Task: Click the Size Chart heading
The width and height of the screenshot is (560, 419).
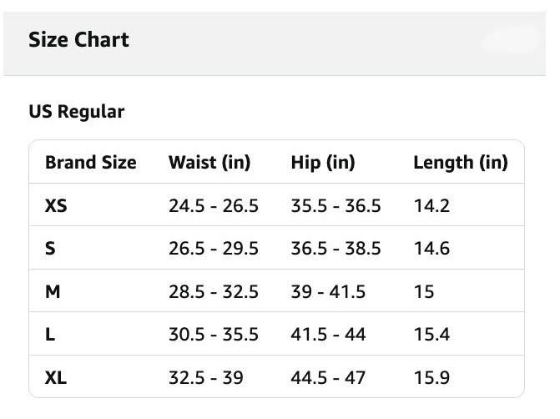Action: pos(78,40)
